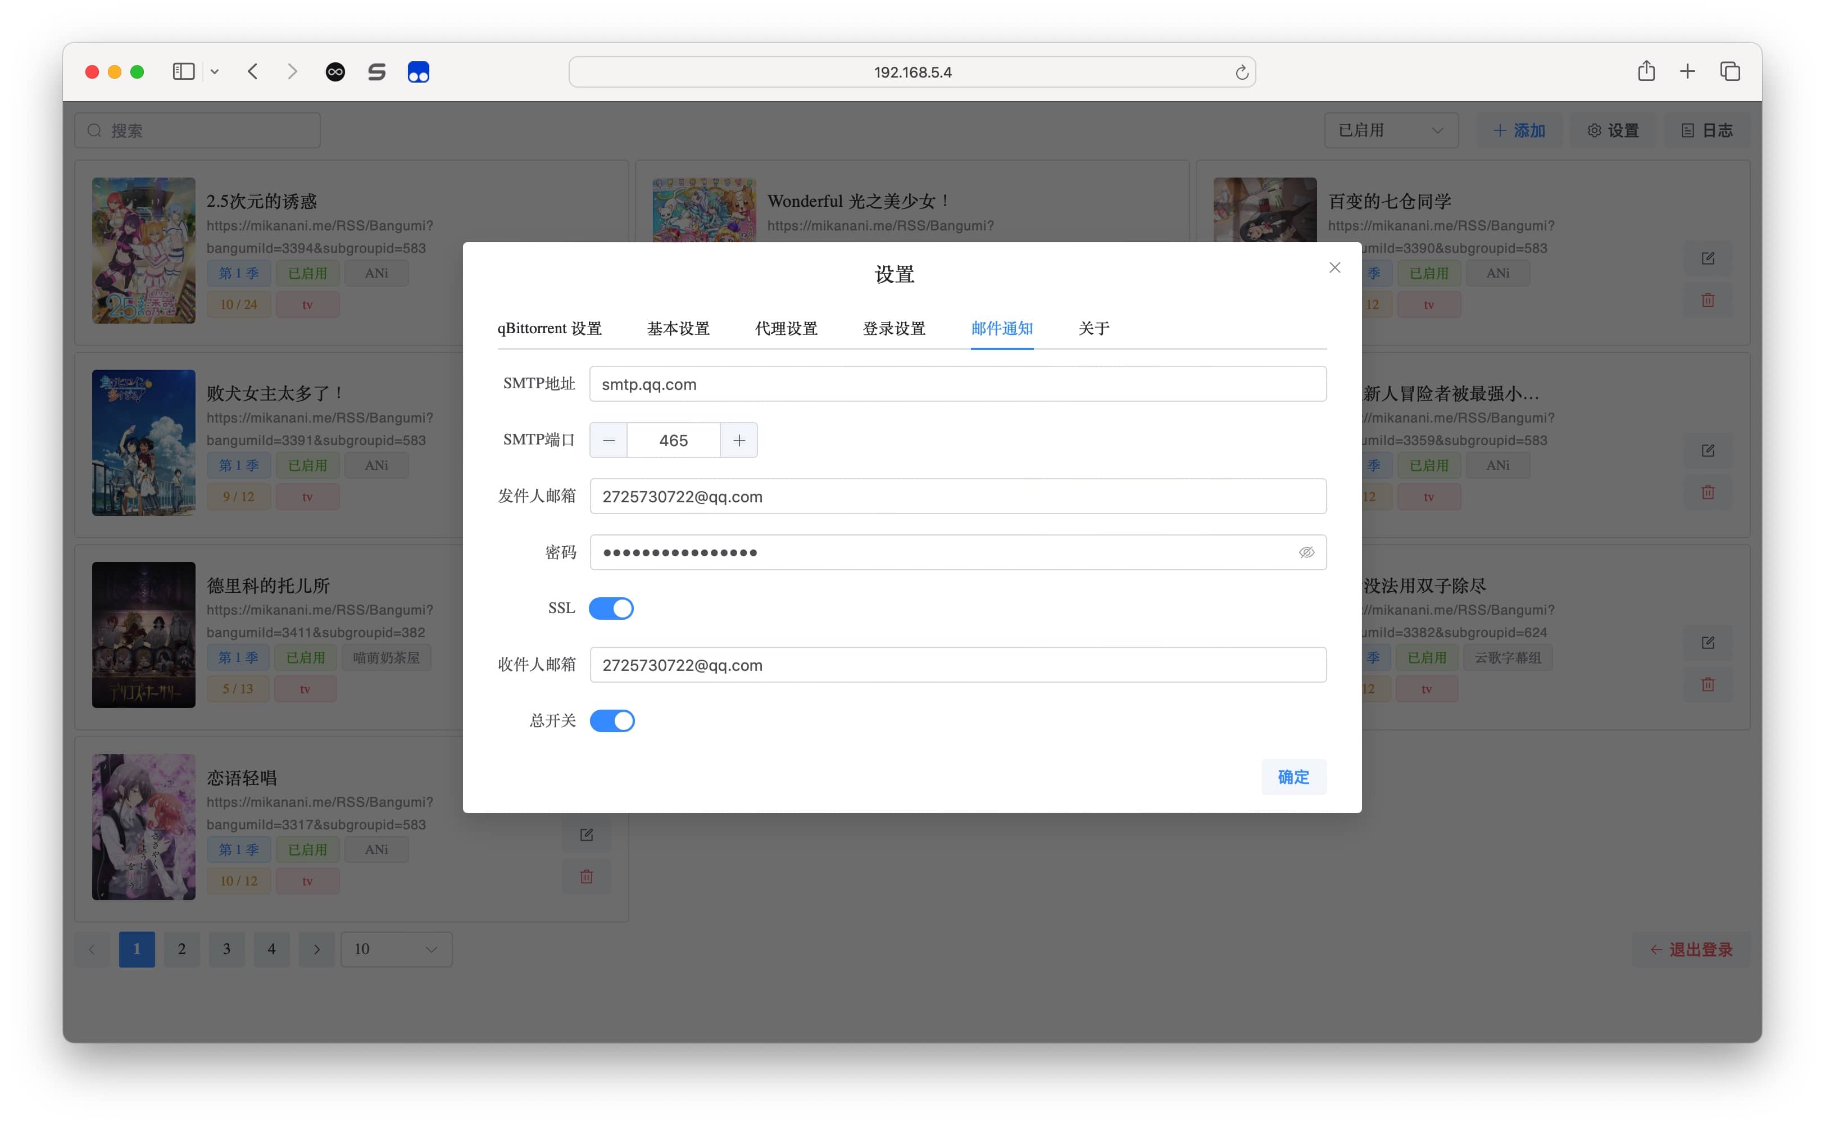This screenshot has width=1825, height=1126.
Task: Go to pagination page 3
Action: click(x=226, y=950)
